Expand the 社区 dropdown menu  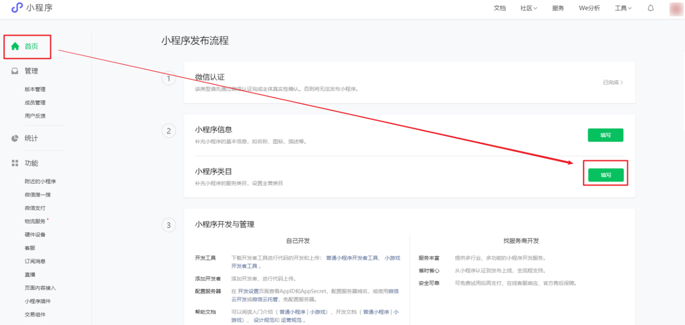pos(529,8)
